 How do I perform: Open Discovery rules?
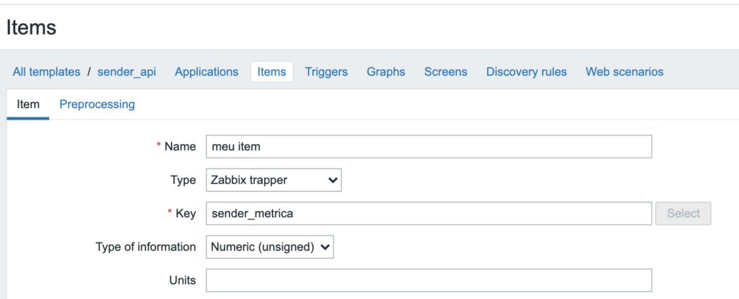point(526,72)
